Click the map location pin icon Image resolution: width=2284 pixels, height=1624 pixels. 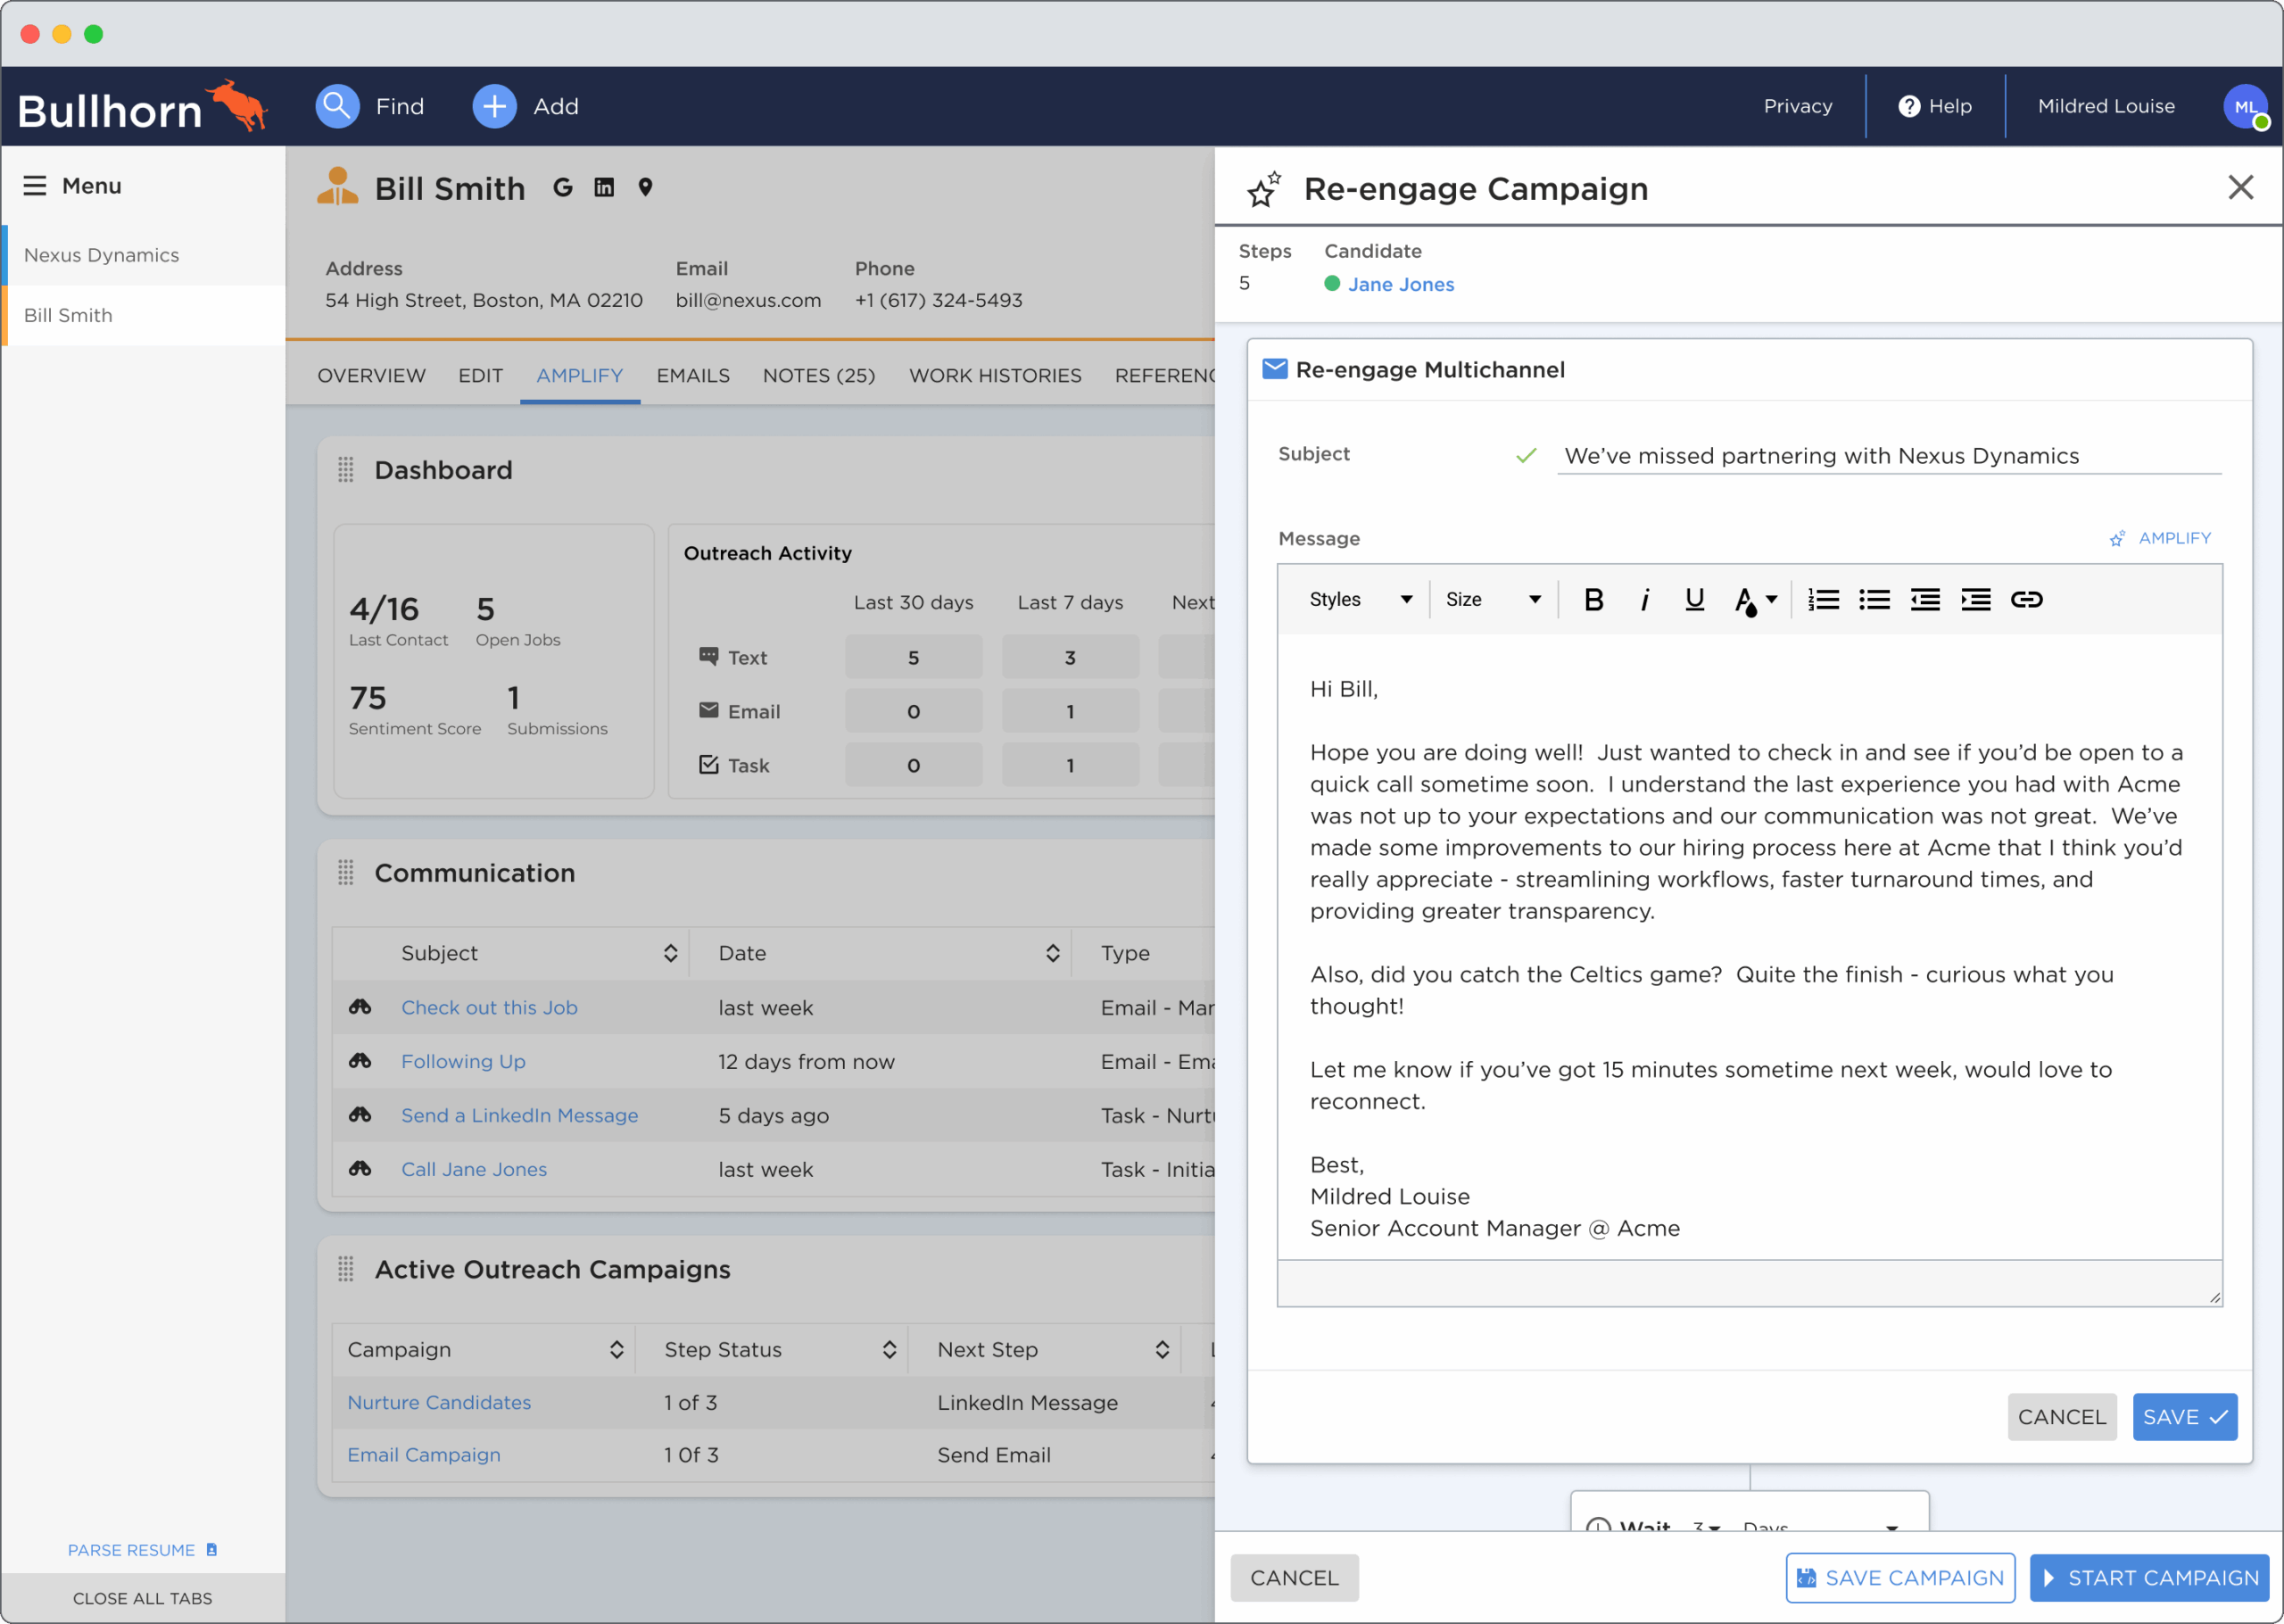pos(646,187)
